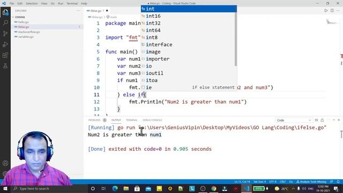
Task: Click the feedback icon in status bar
Action: tap(332, 182)
